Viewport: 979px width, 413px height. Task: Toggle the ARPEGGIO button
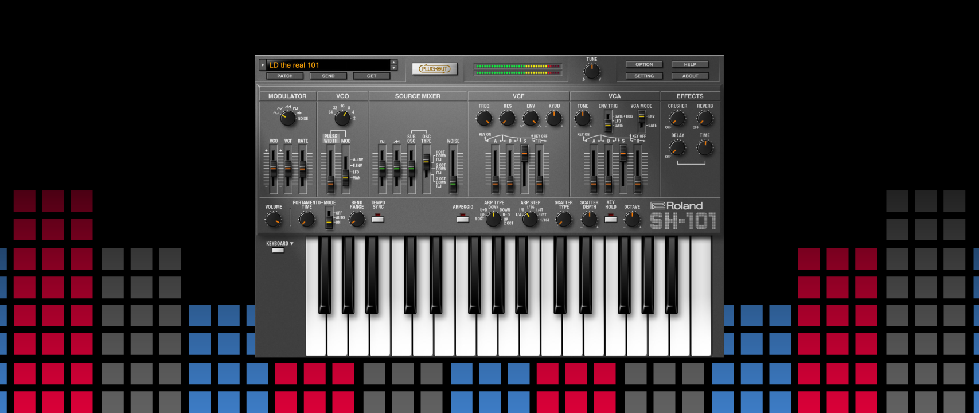(462, 219)
